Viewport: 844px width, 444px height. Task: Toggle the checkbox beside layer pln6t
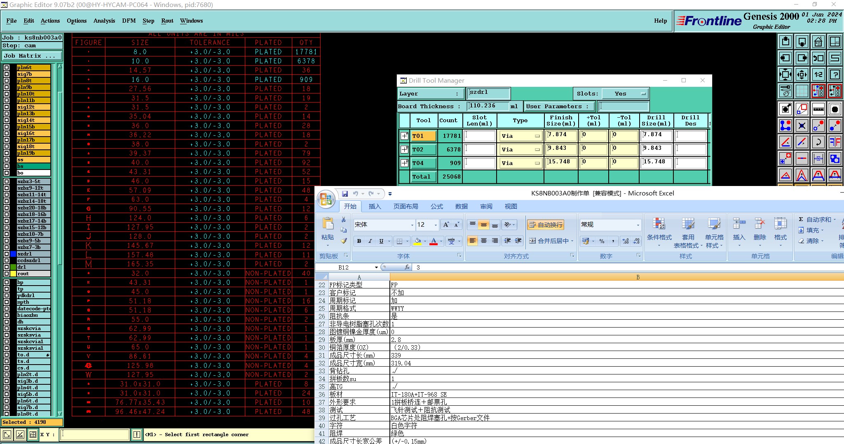click(x=7, y=67)
